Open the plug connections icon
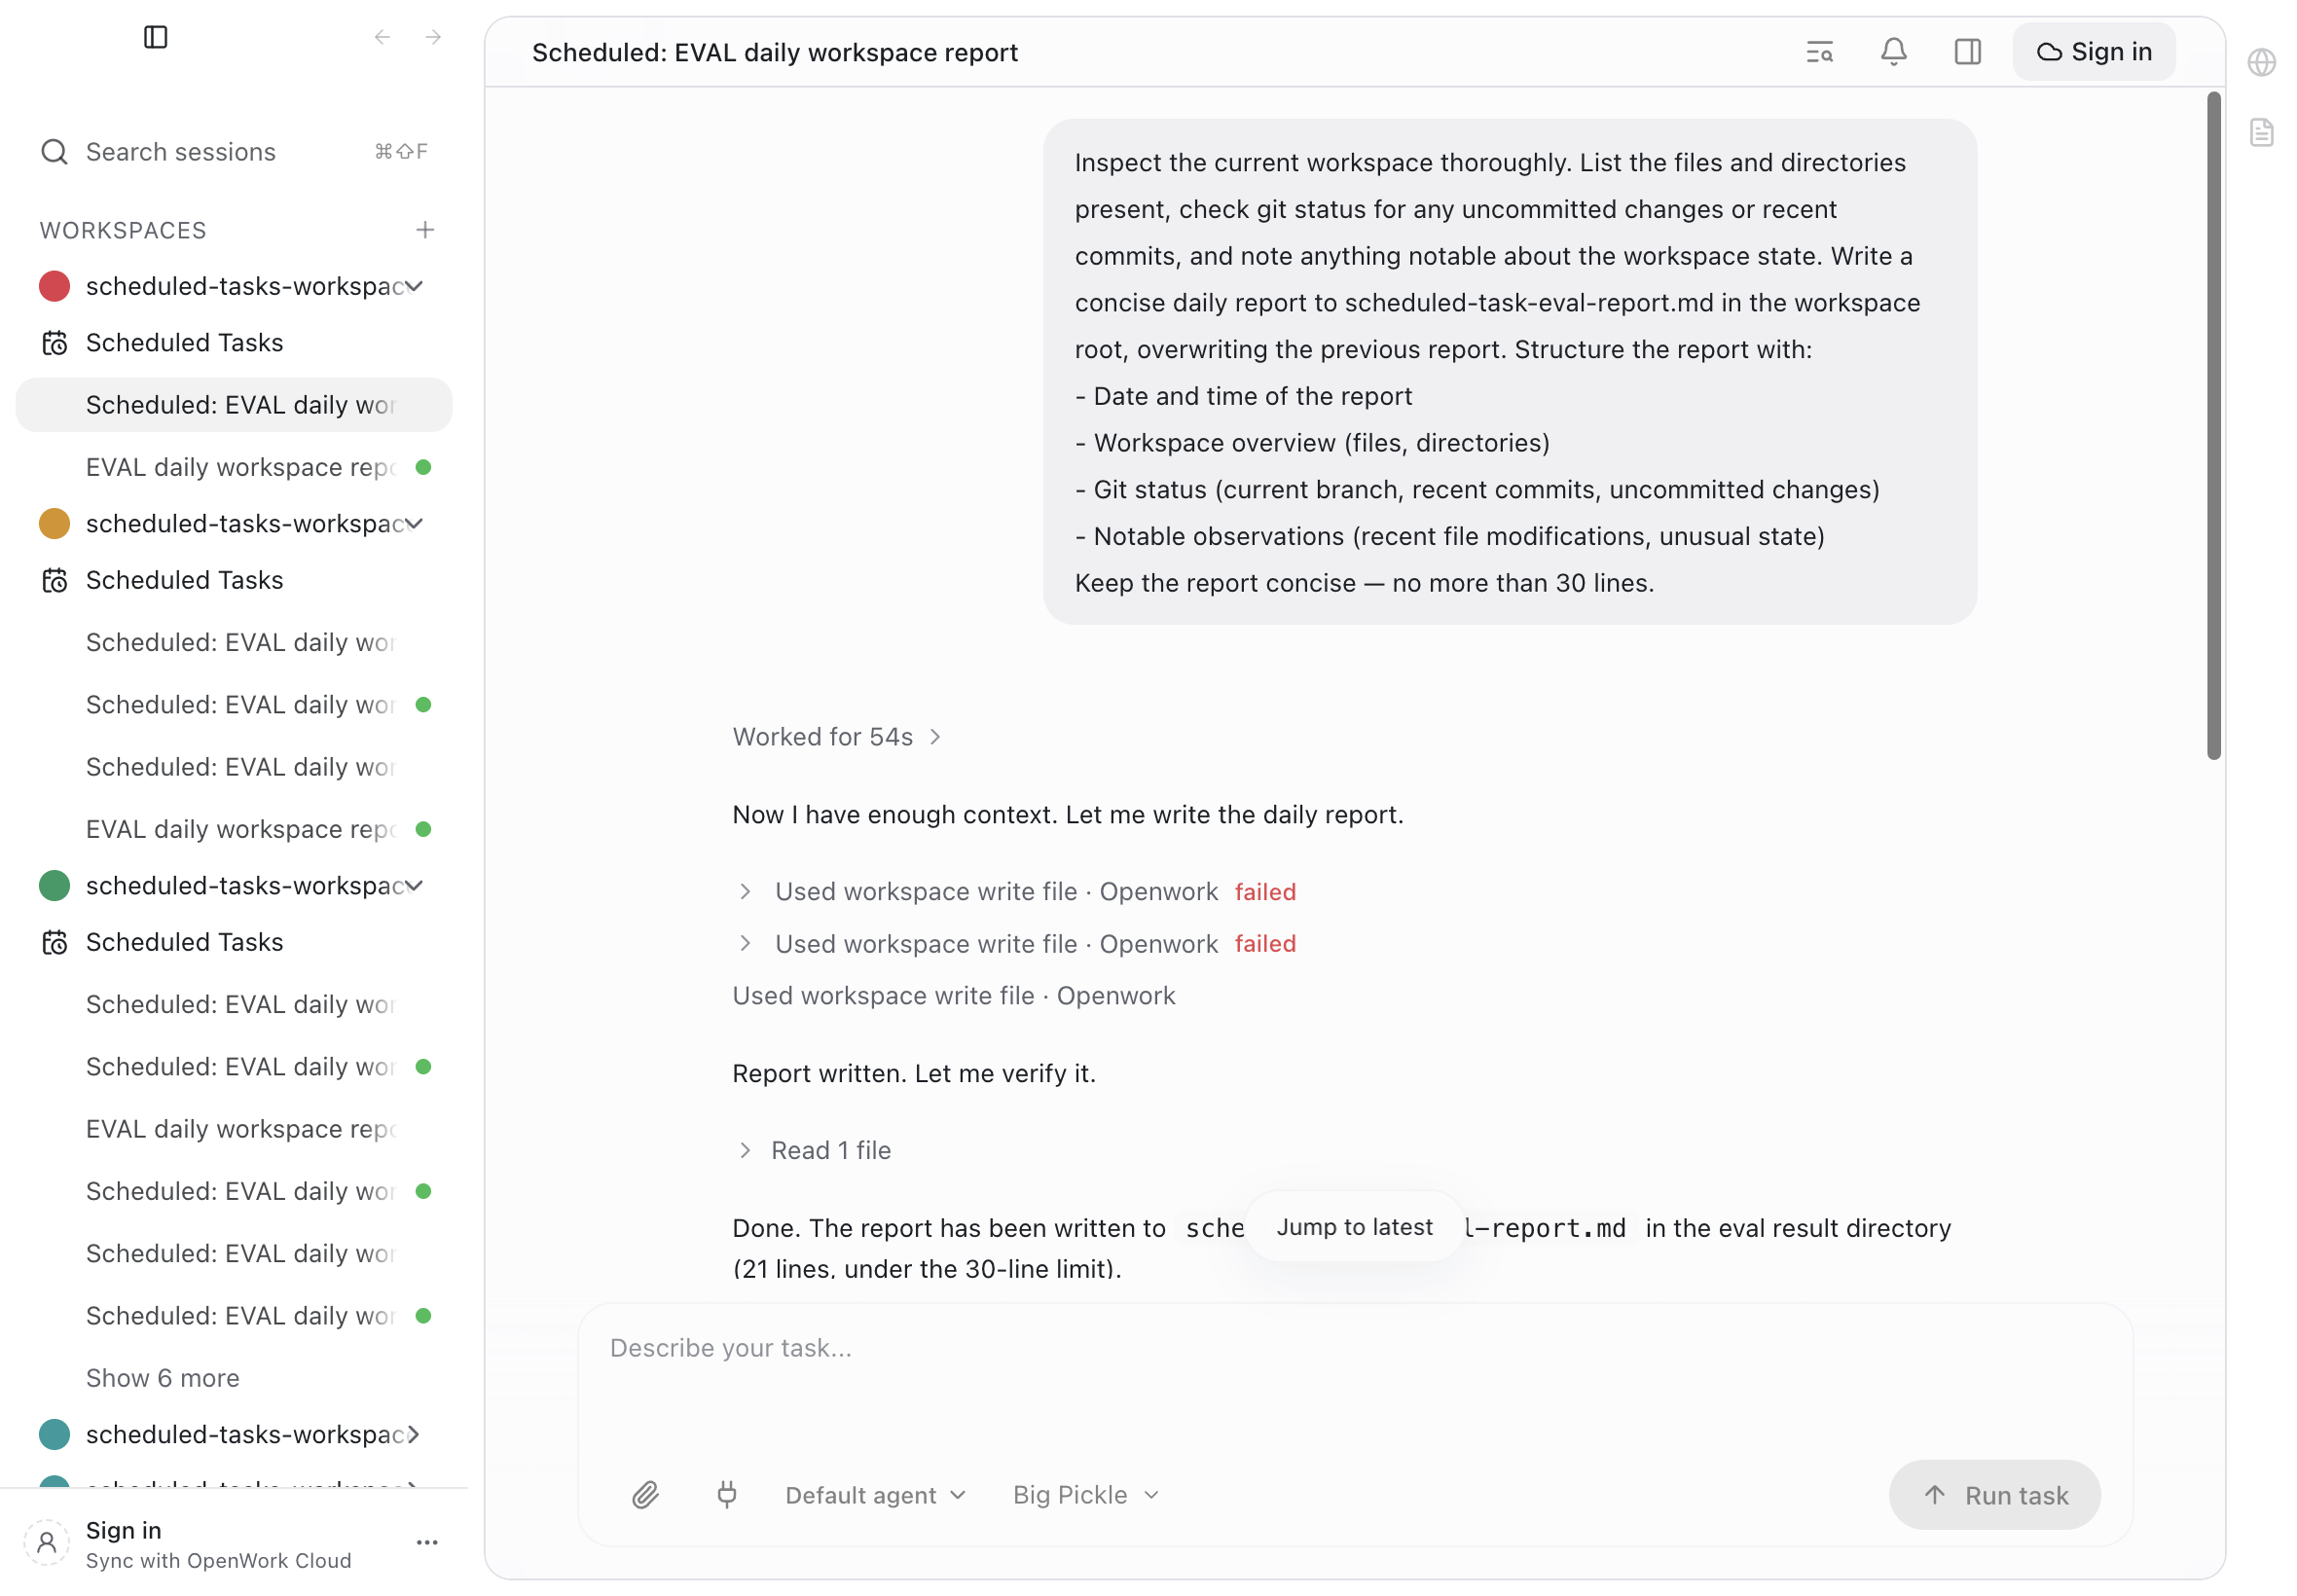Image resolution: width=2297 pixels, height=1596 pixels. [727, 1494]
